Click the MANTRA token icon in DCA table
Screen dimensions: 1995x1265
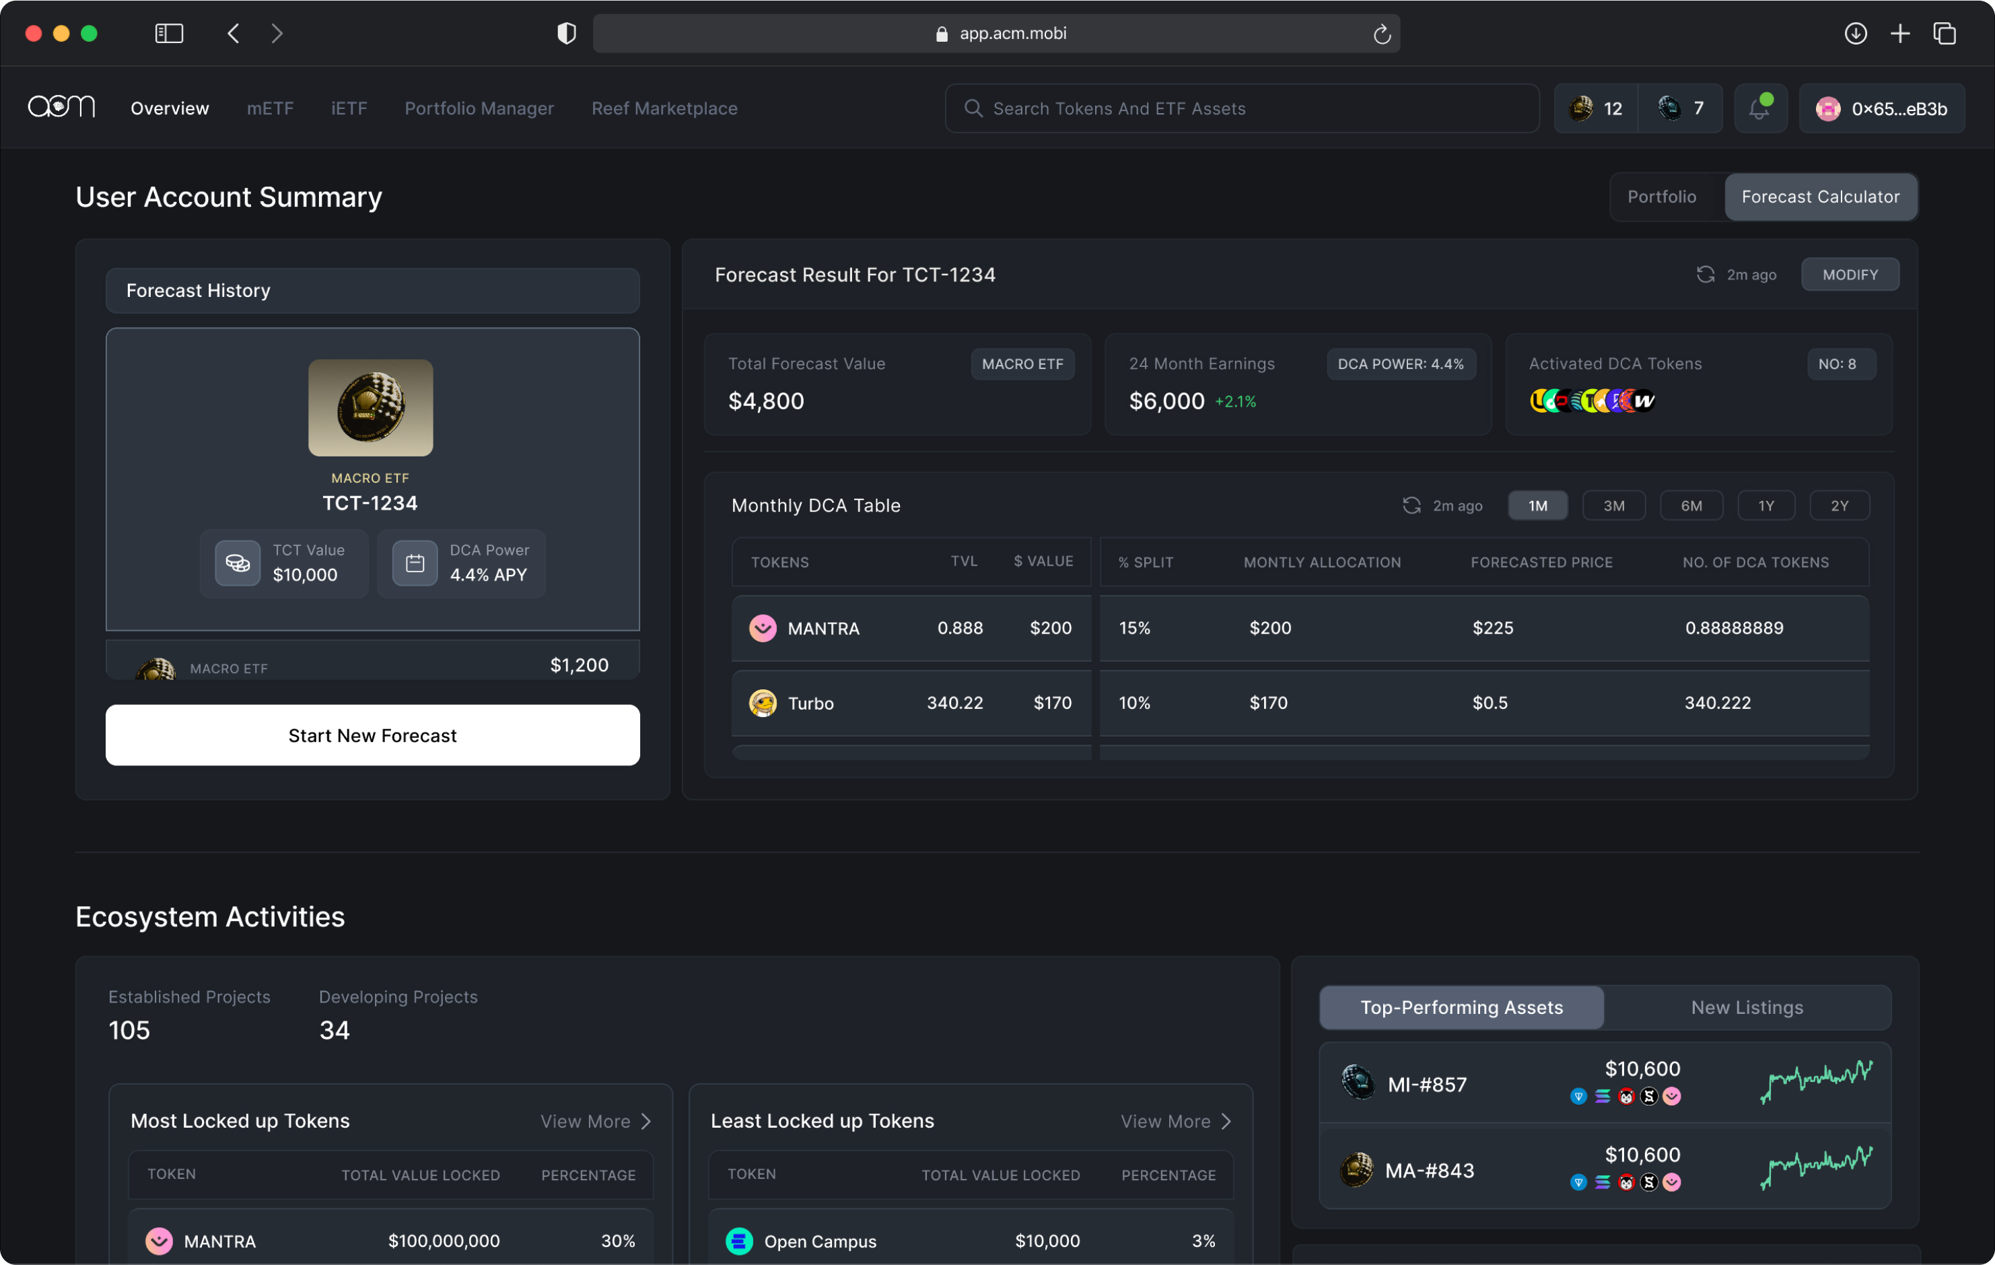(762, 628)
